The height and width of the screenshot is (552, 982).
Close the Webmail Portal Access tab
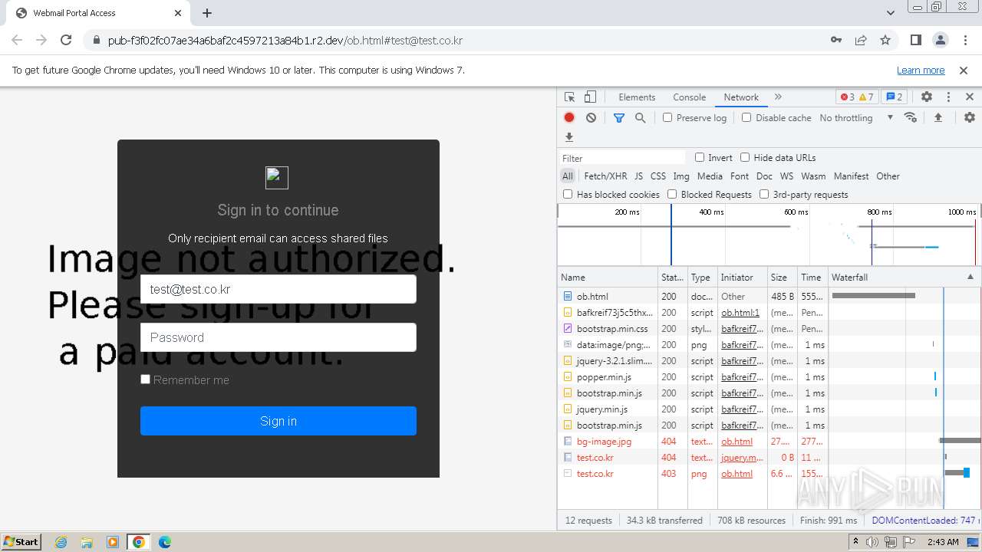178,13
